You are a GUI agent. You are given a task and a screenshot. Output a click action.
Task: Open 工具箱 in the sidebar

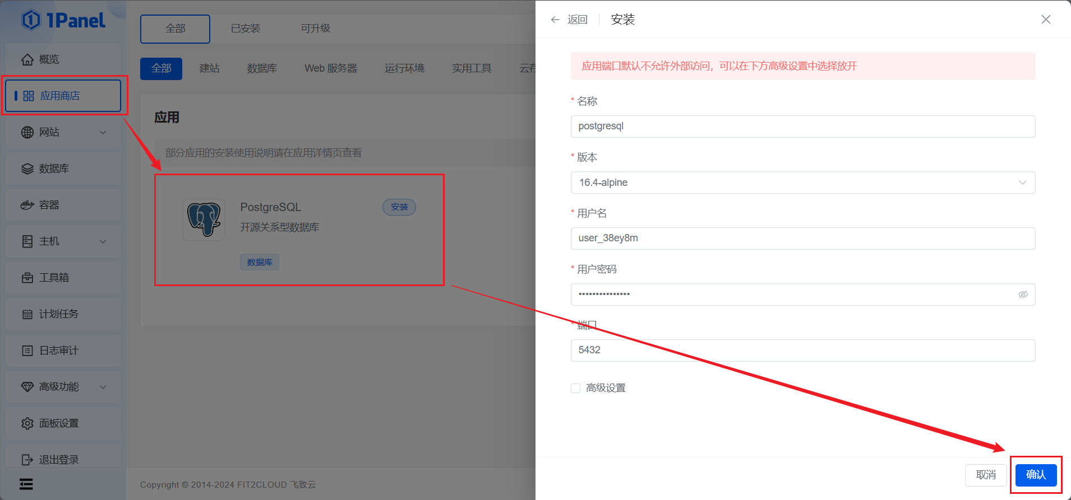[63, 278]
